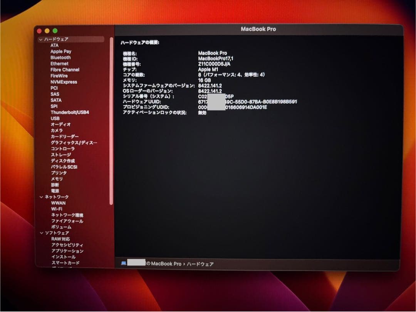Collapse the ハードウェア section

[41, 39]
